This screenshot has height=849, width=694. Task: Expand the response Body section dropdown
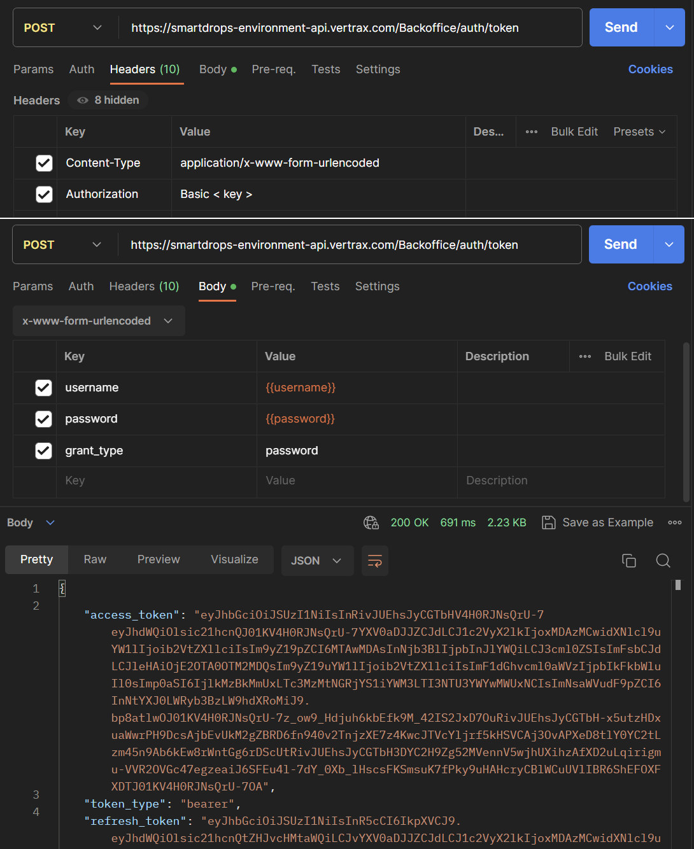coord(31,523)
